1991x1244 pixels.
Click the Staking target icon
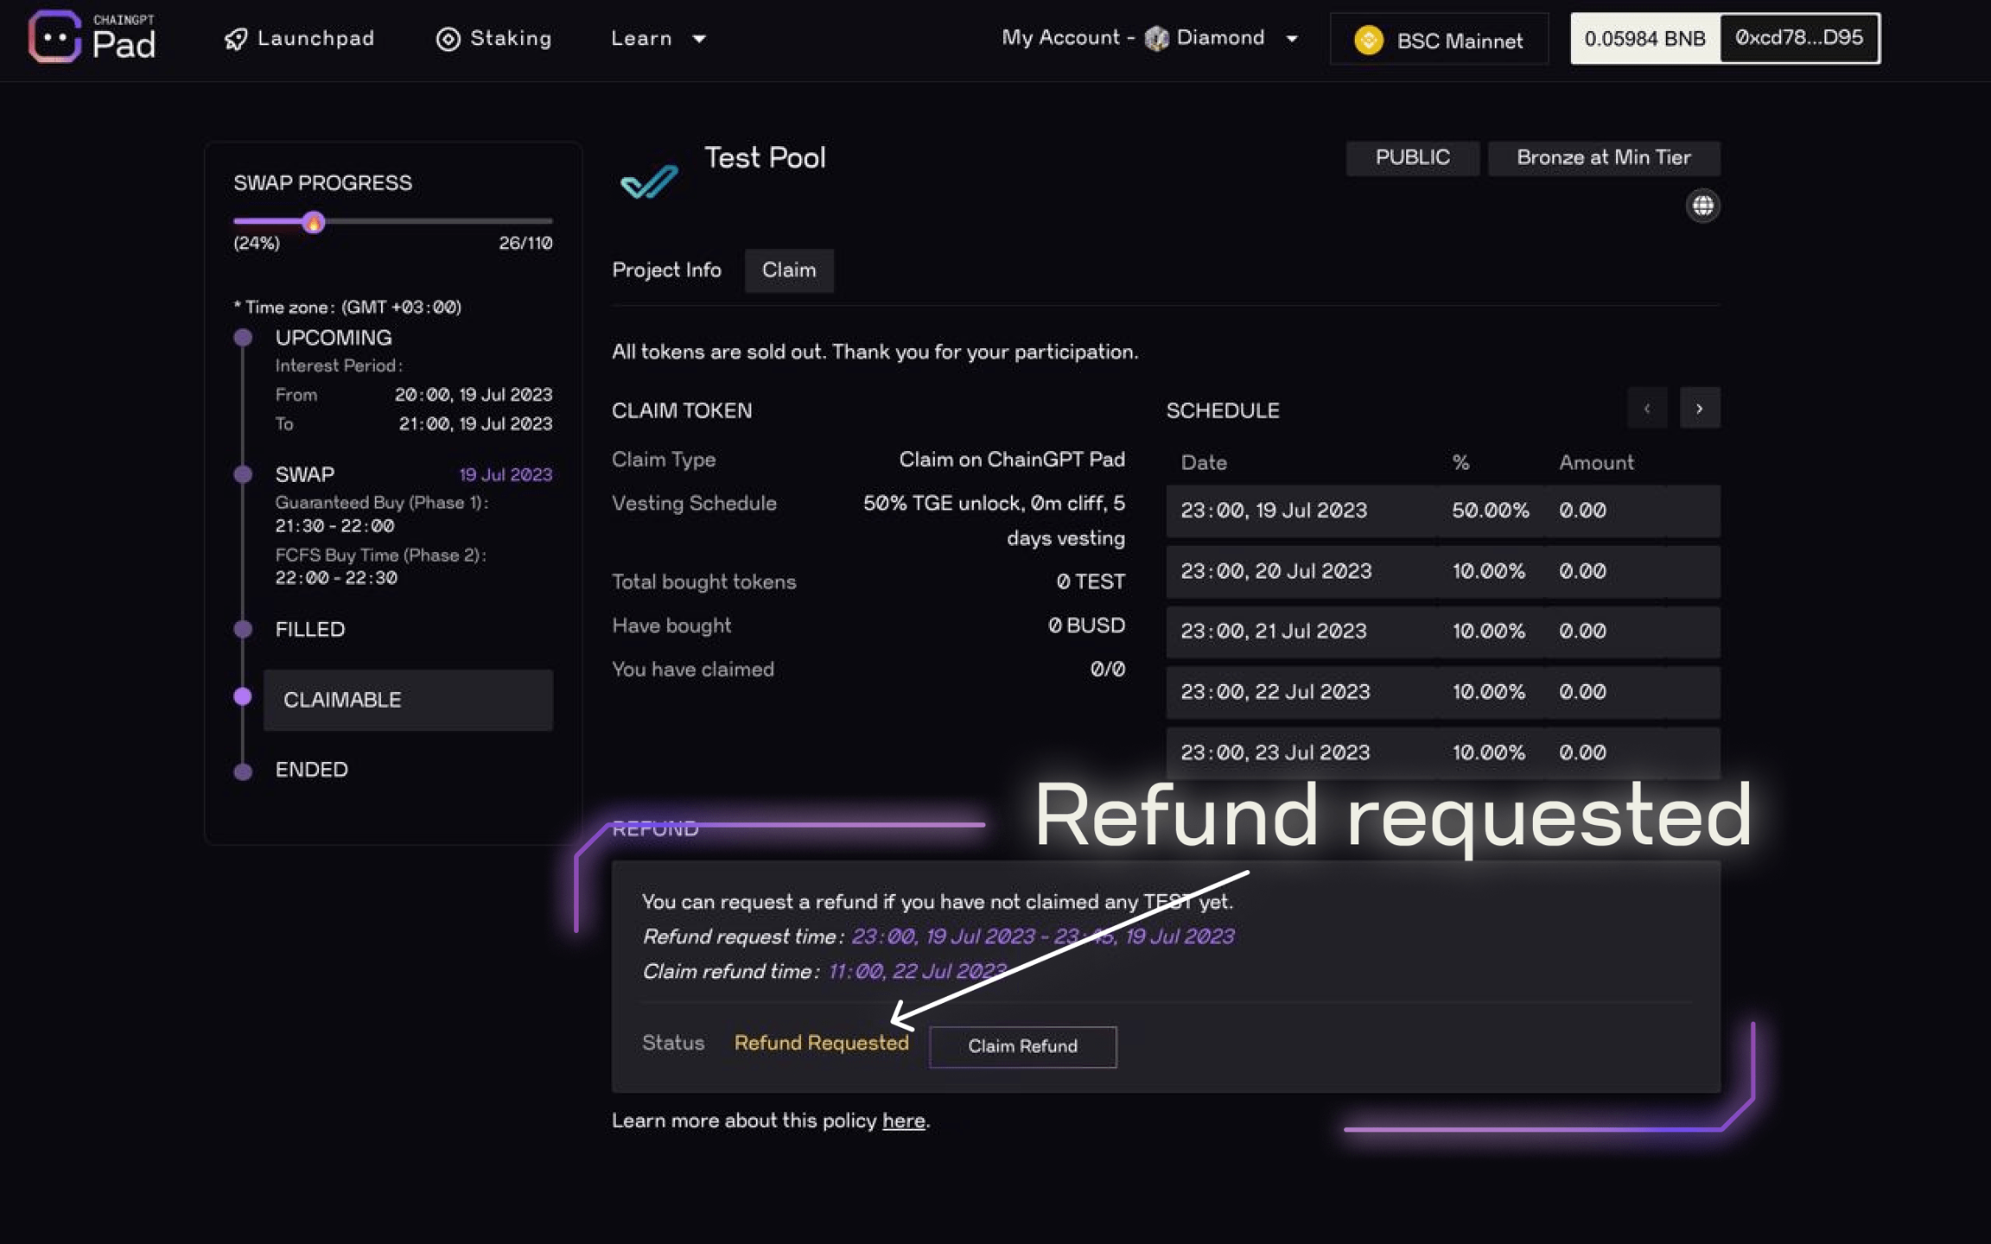448,39
